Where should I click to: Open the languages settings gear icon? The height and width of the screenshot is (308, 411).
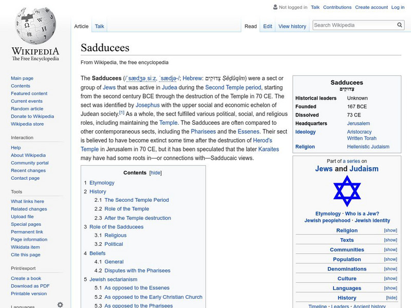pos(60,304)
